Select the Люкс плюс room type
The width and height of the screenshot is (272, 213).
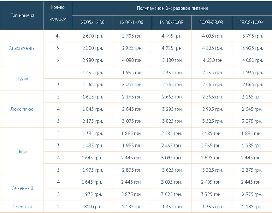click(x=22, y=109)
